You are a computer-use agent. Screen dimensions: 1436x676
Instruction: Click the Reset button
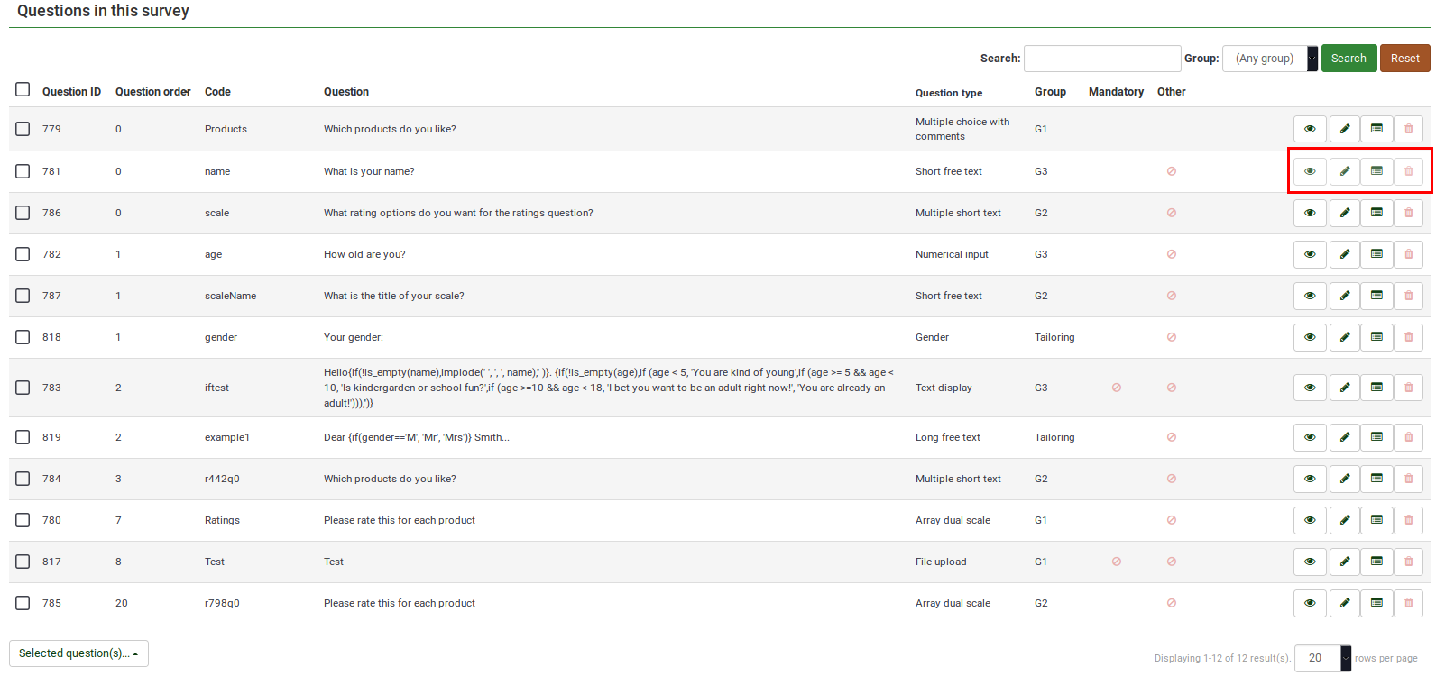1404,59
